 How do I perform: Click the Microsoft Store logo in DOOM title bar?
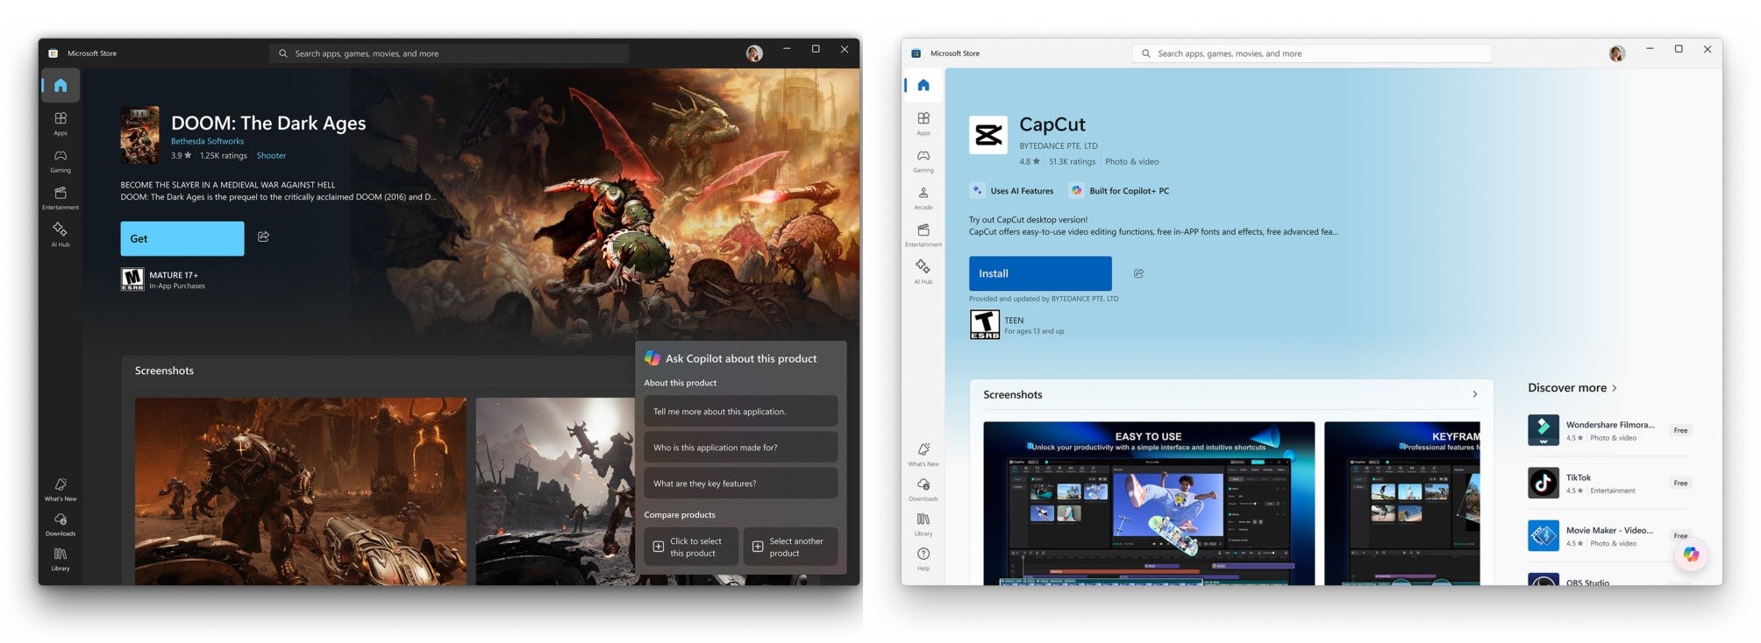(x=53, y=53)
